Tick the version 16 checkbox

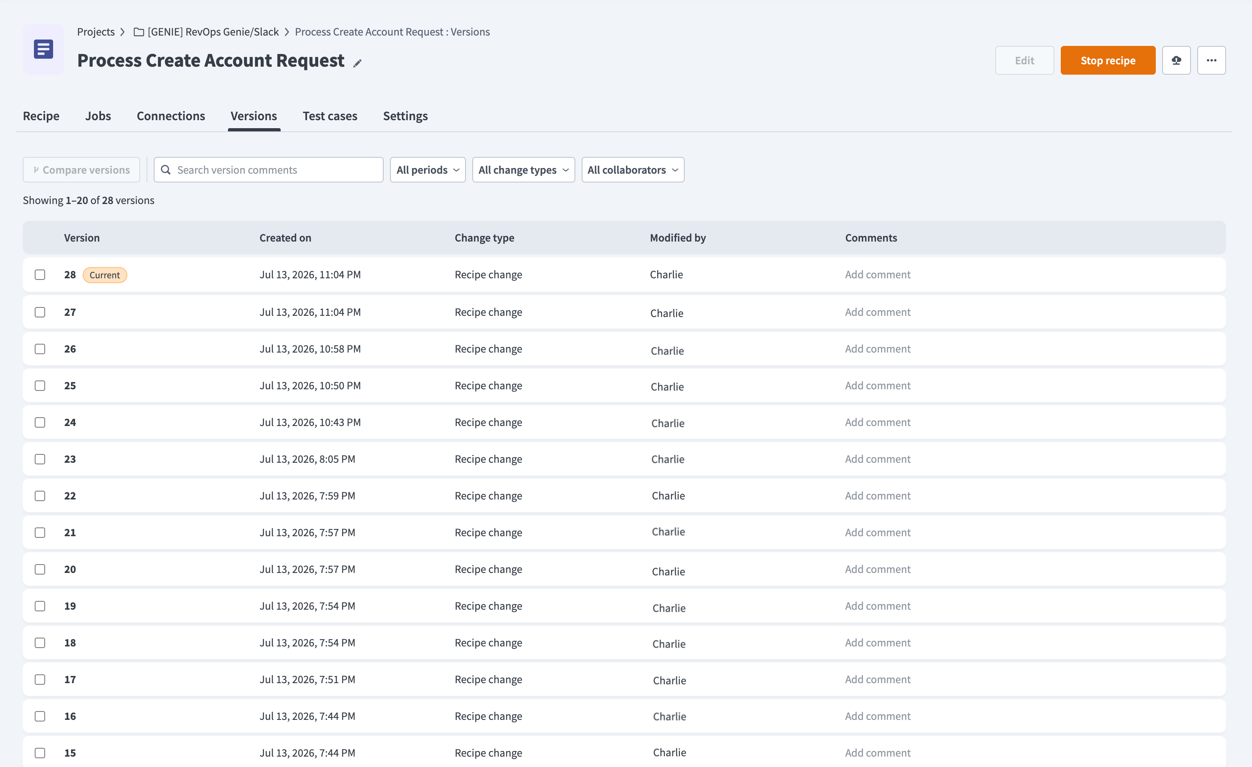[40, 716]
